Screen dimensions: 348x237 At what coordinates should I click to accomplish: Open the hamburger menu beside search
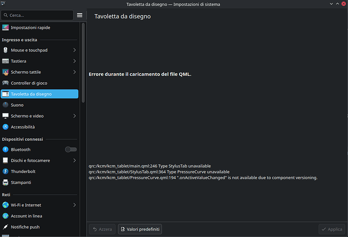pos(80,16)
